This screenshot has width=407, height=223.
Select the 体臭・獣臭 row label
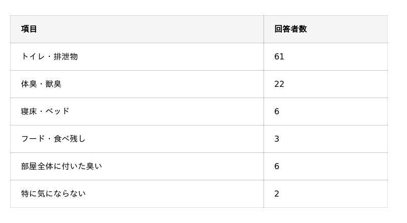(41, 84)
